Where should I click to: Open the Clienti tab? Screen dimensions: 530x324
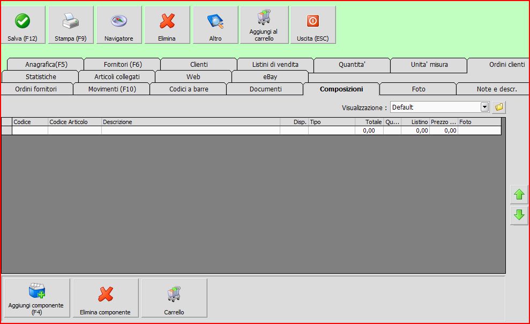click(x=199, y=64)
